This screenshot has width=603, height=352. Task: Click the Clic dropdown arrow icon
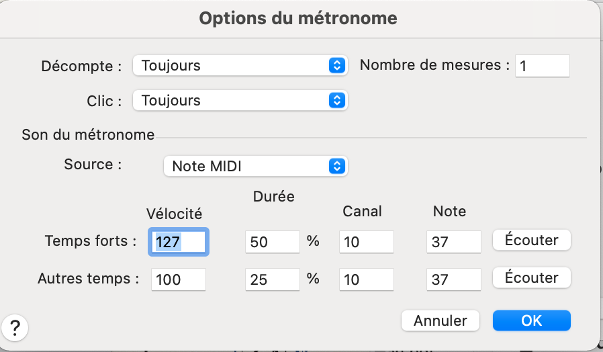337,101
